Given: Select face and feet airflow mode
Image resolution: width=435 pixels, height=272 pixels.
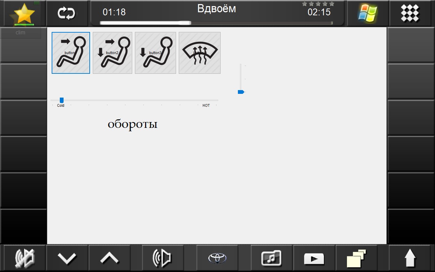Looking at the screenshot, I should click(112, 53).
